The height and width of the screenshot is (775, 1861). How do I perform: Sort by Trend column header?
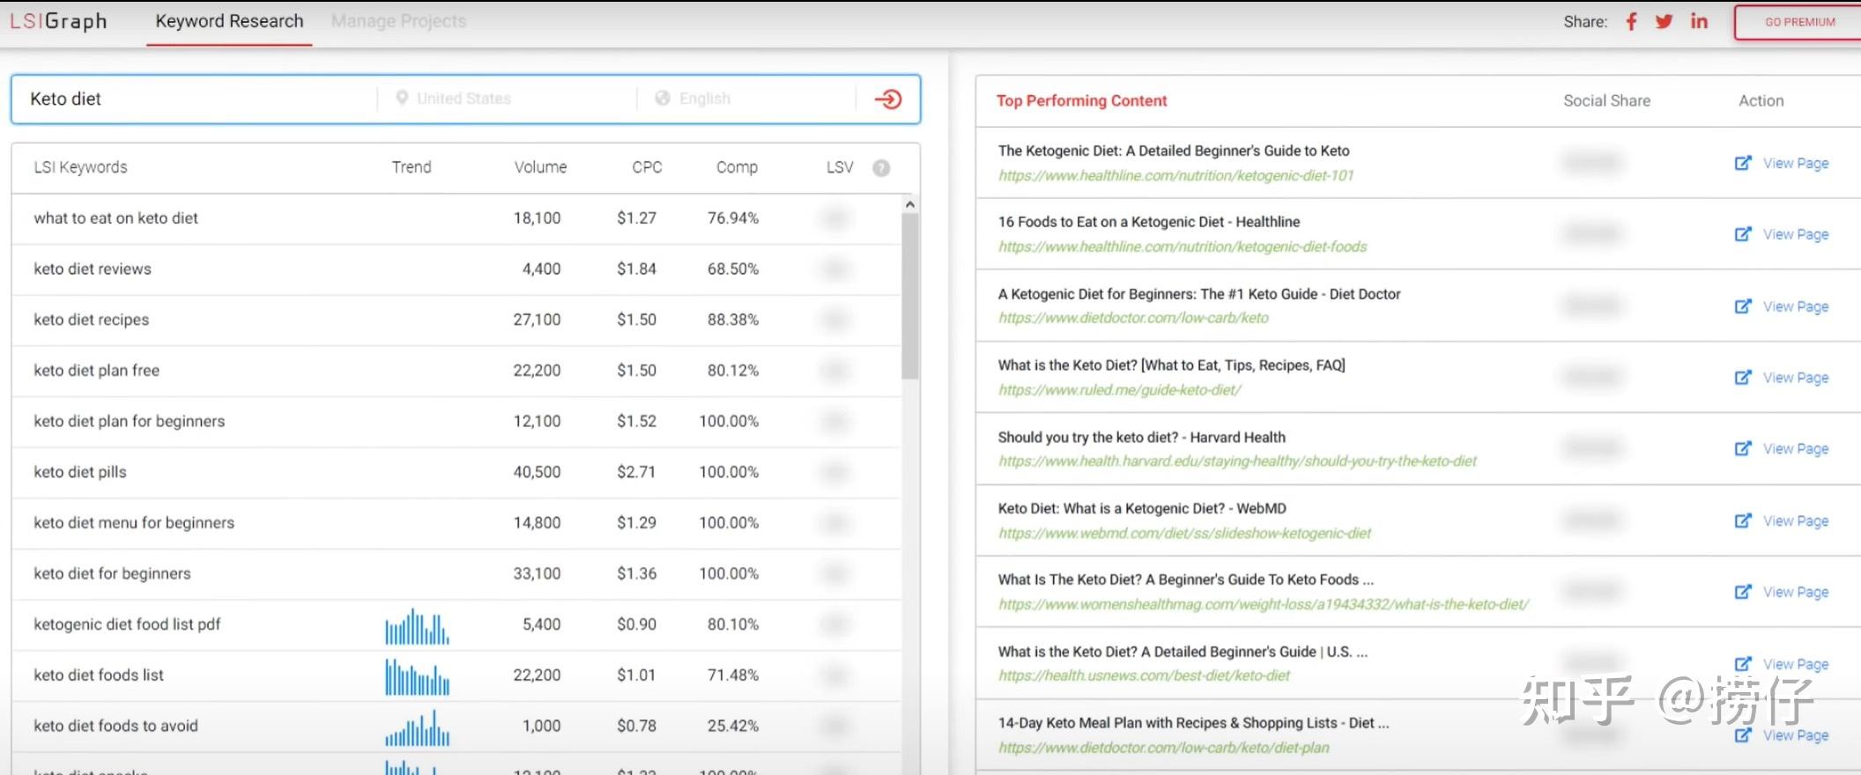[411, 167]
